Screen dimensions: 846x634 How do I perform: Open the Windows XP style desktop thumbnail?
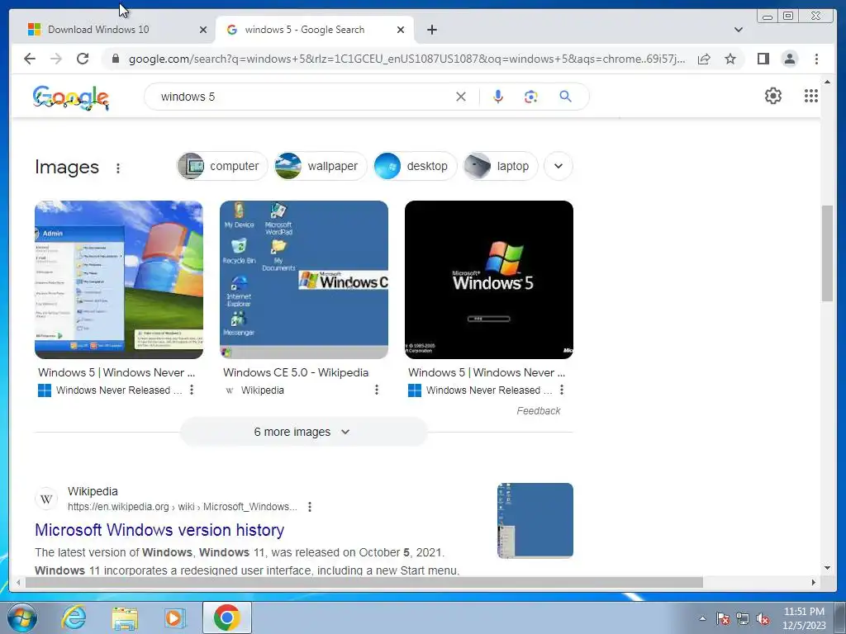119,280
